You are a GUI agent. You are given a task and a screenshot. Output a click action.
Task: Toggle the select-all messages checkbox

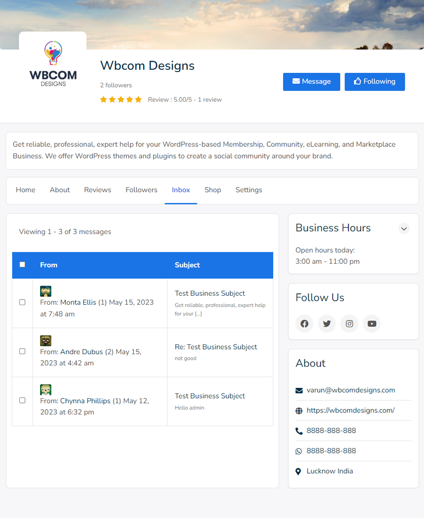click(22, 265)
